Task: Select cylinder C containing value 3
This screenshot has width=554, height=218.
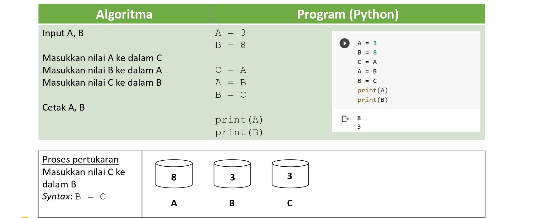Action: [x=290, y=174]
